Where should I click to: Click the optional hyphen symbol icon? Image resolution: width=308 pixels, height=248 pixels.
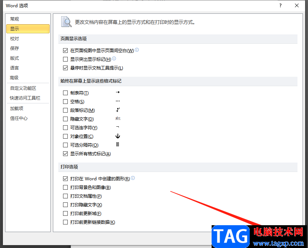pyautogui.click(x=117, y=127)
